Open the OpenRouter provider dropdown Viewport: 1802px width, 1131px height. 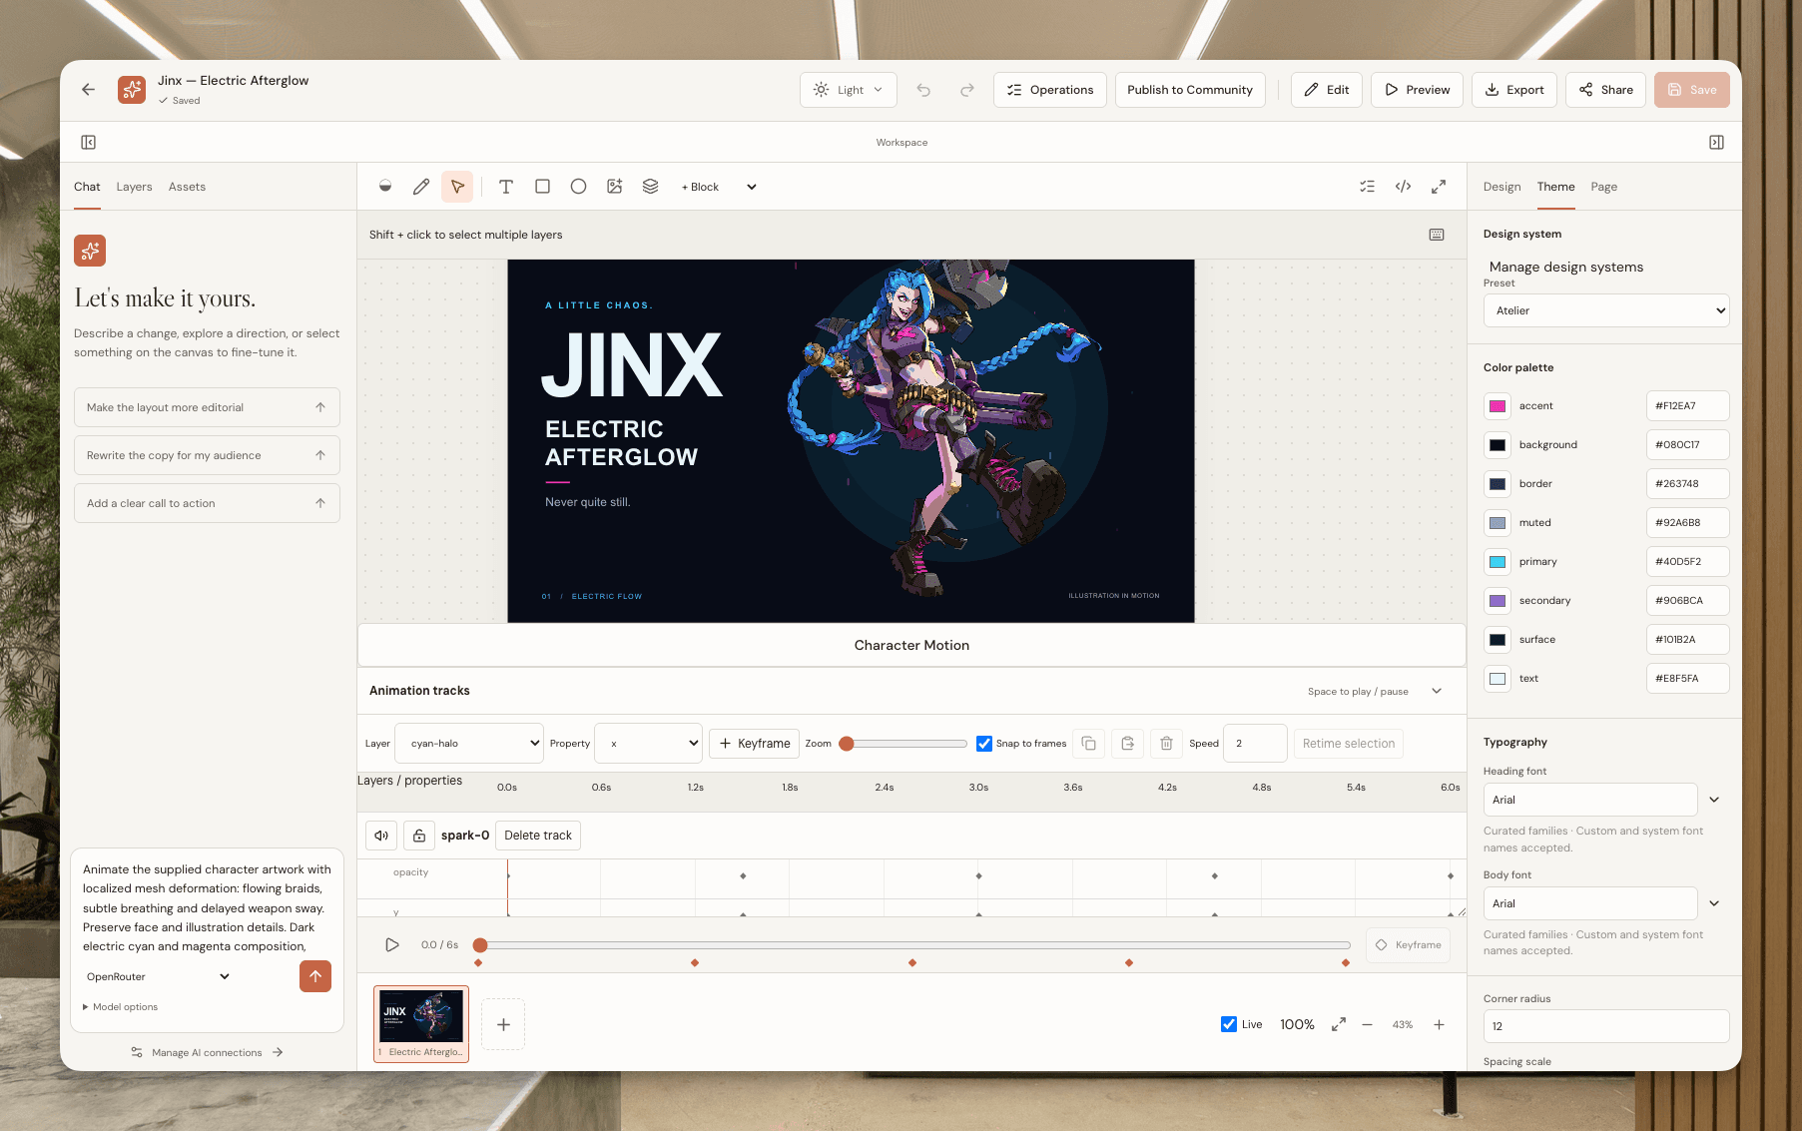[x=158, y=976]
